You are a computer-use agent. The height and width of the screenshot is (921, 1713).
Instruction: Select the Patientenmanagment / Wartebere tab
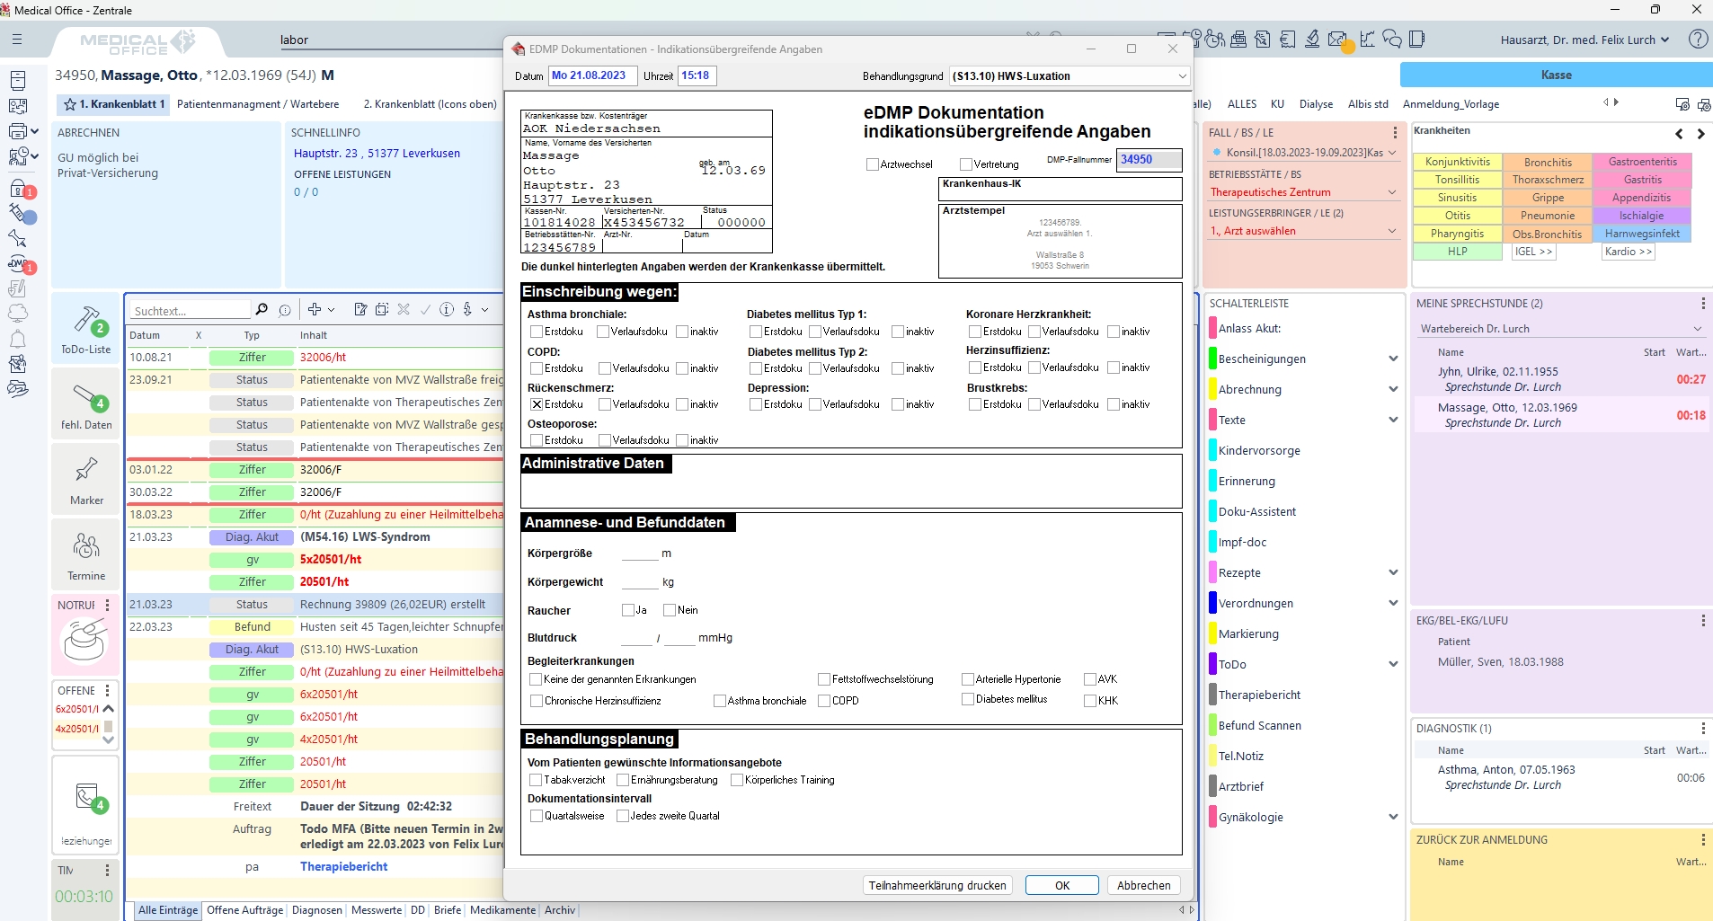258,104
